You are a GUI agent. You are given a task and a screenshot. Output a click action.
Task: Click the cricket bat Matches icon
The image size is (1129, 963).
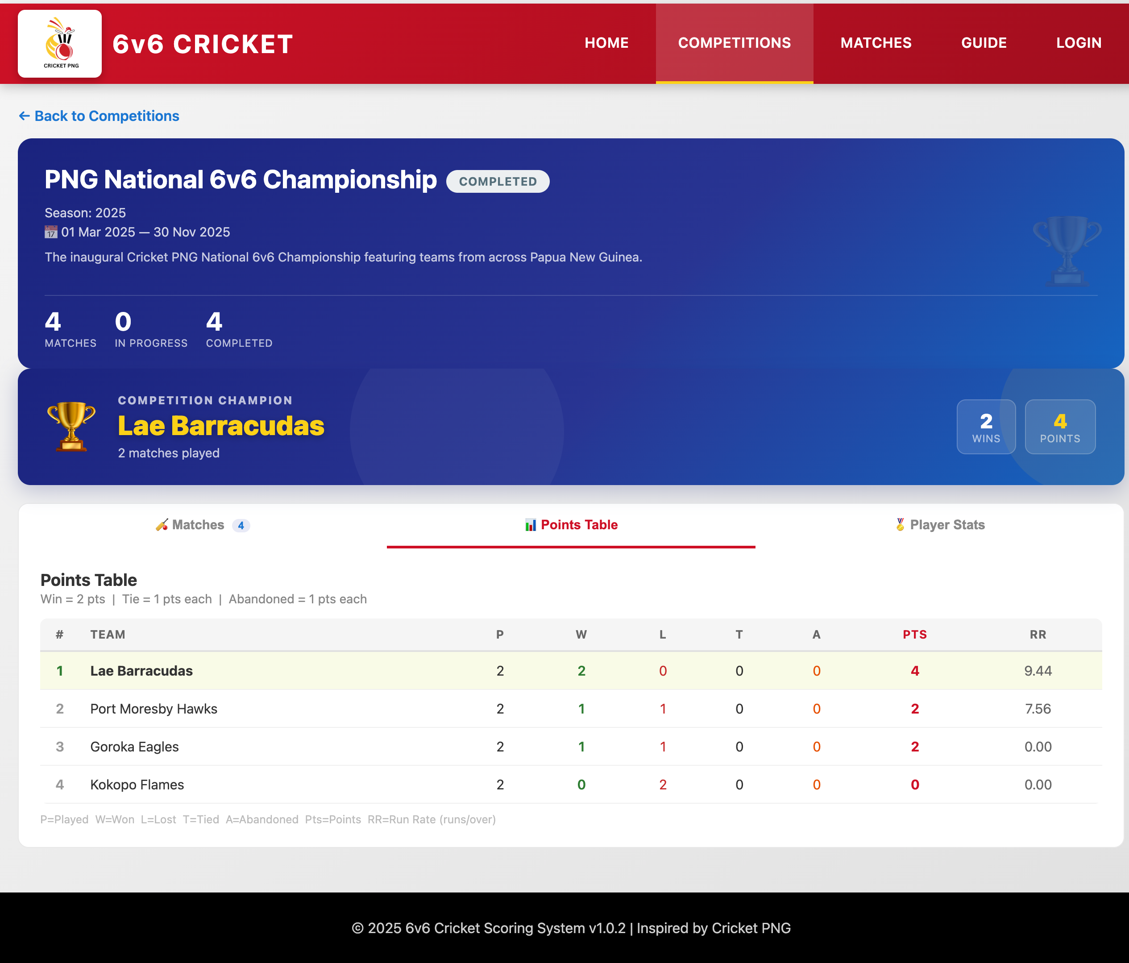[x=162, y=525]
